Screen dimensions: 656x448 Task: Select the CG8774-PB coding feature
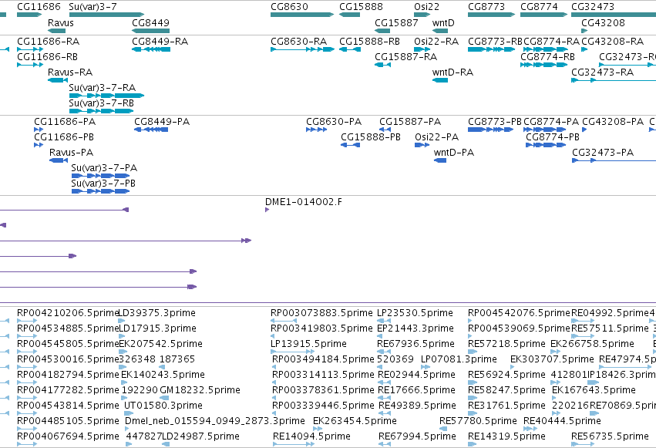[546, 145]
